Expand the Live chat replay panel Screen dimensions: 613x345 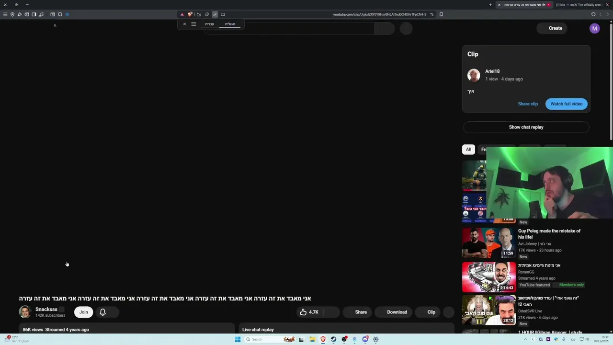tap(347, 330)
